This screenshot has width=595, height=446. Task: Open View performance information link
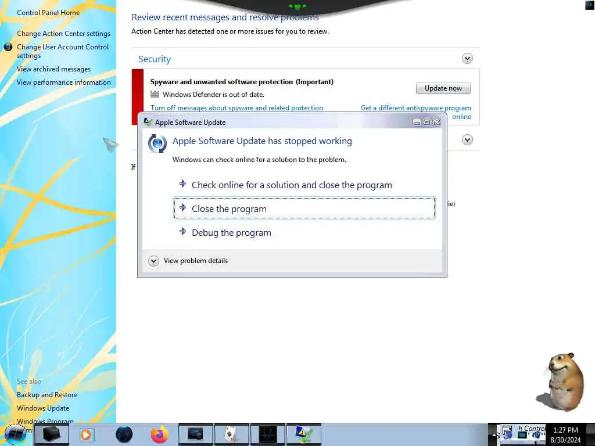[64, 82]
